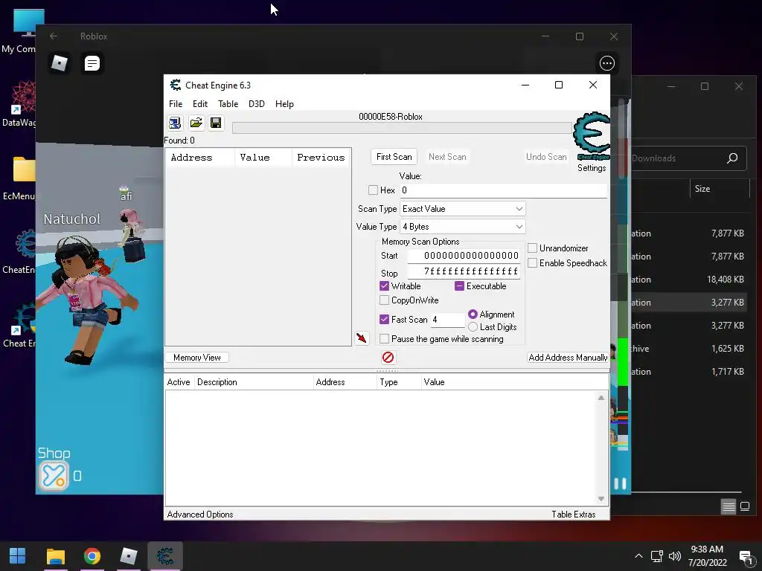Switch to details view in the Explorer window
Screen dimensions: 762x571
729,507
